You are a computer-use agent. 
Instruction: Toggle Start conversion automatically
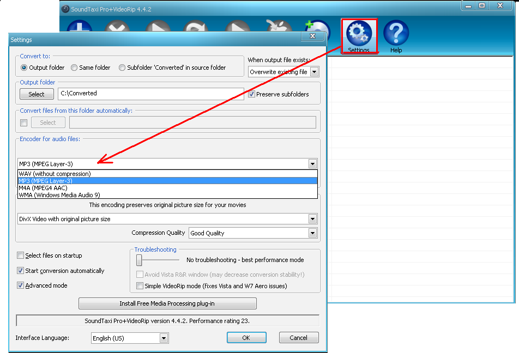coord(21,271)
